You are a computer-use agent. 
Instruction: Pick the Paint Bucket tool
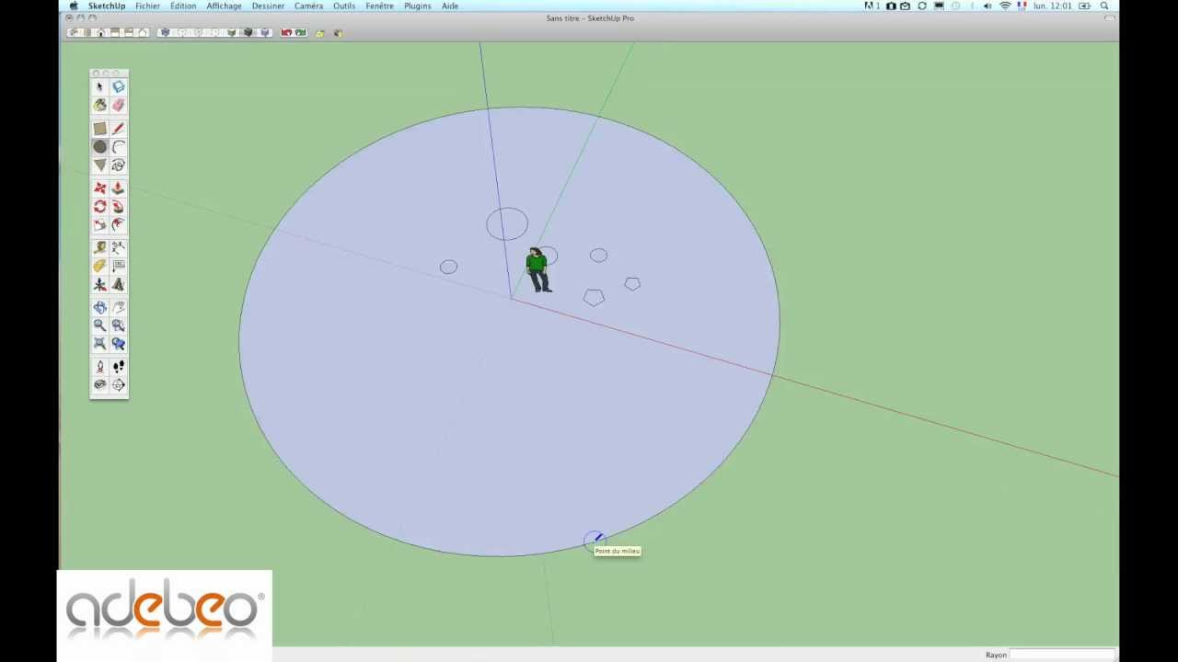(x=99, y=106)
